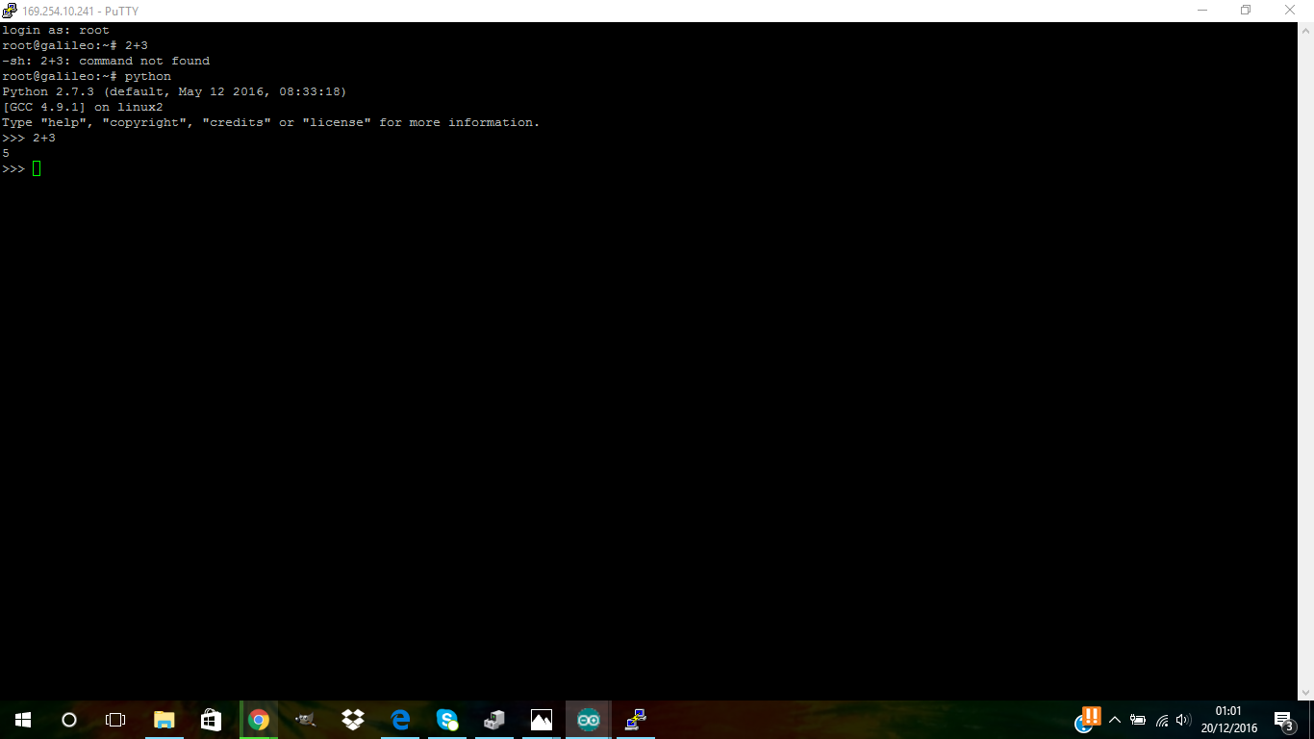Switch to the Arduino IDE taskbar icon
Image resolution: width=1314 pixels, height=739 pixels.
(589, 720)
